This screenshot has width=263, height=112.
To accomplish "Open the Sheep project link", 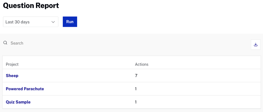I will pos(12,76).
